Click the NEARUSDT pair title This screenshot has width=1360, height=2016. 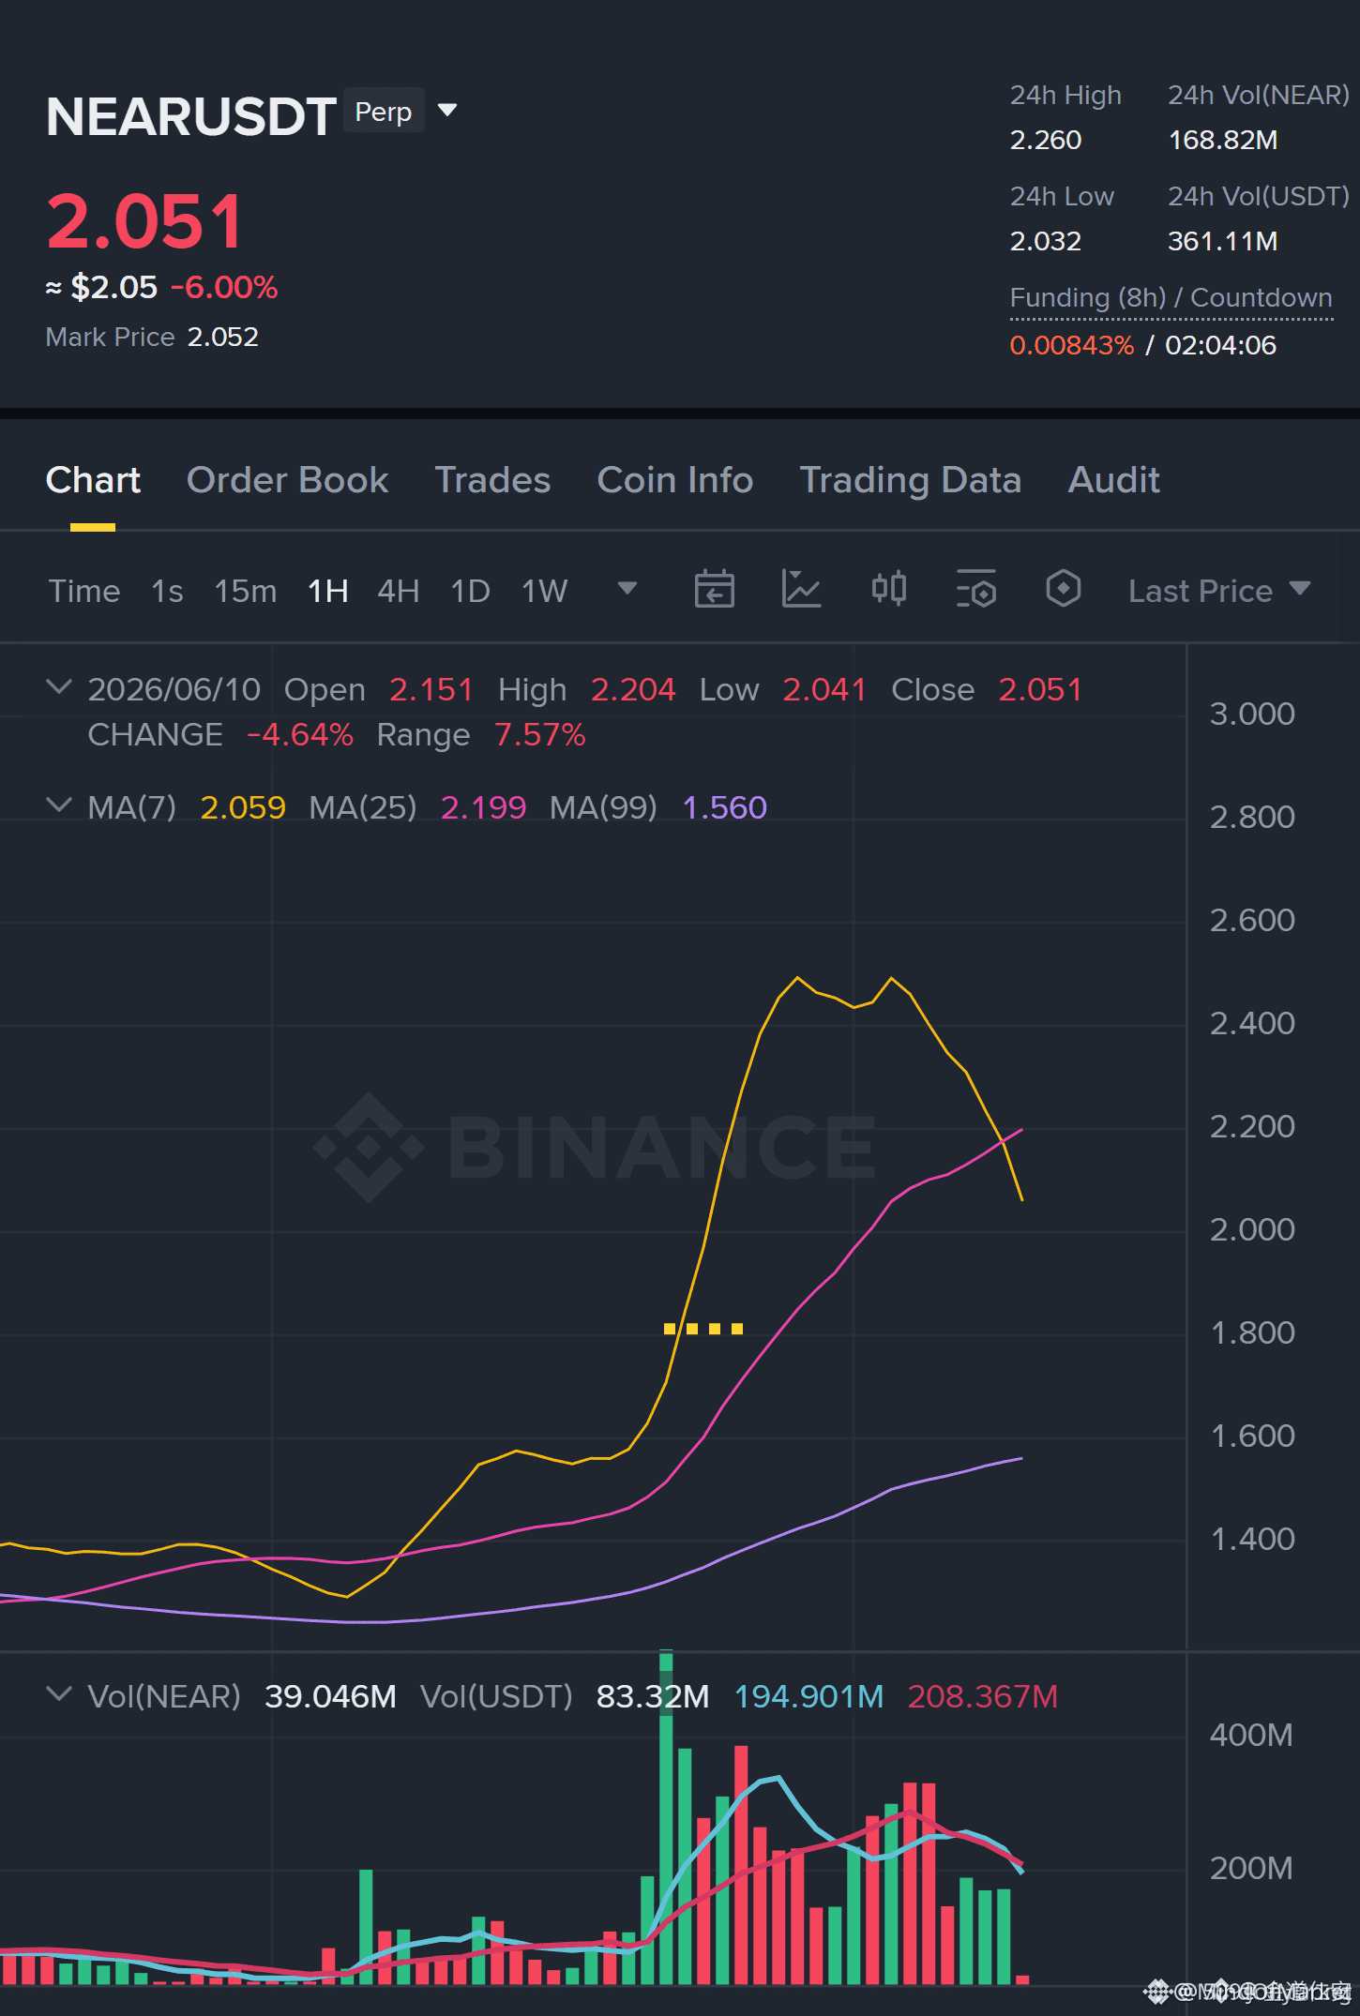(191, 116)
